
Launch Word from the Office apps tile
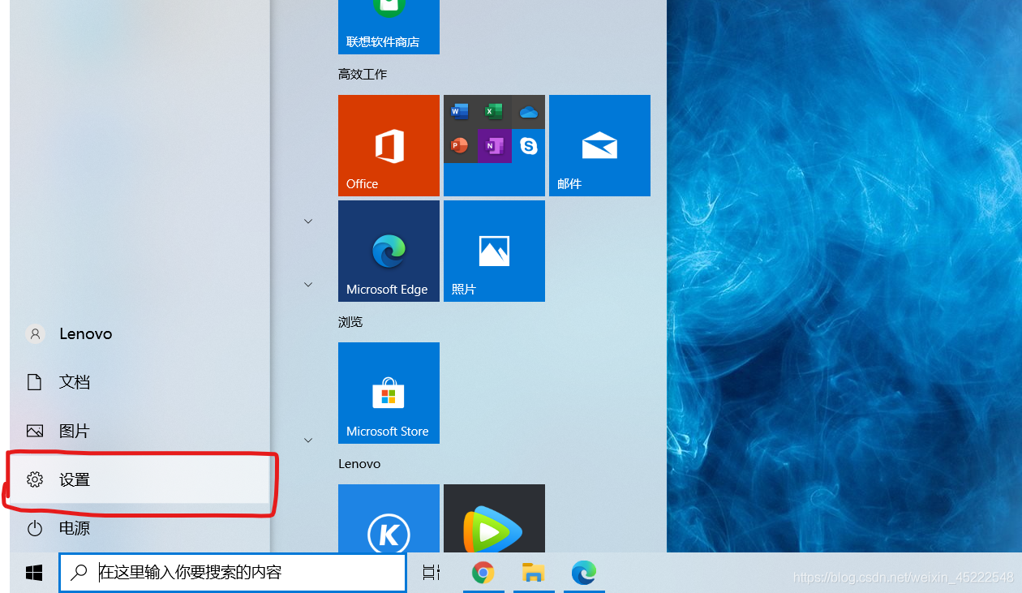tap(460, 112)
